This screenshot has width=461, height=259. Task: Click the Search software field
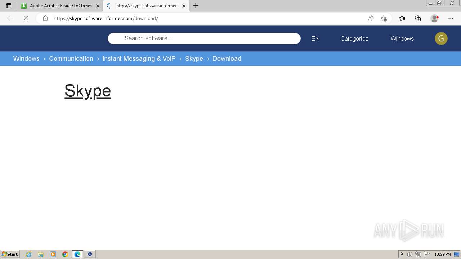point(204,38)
